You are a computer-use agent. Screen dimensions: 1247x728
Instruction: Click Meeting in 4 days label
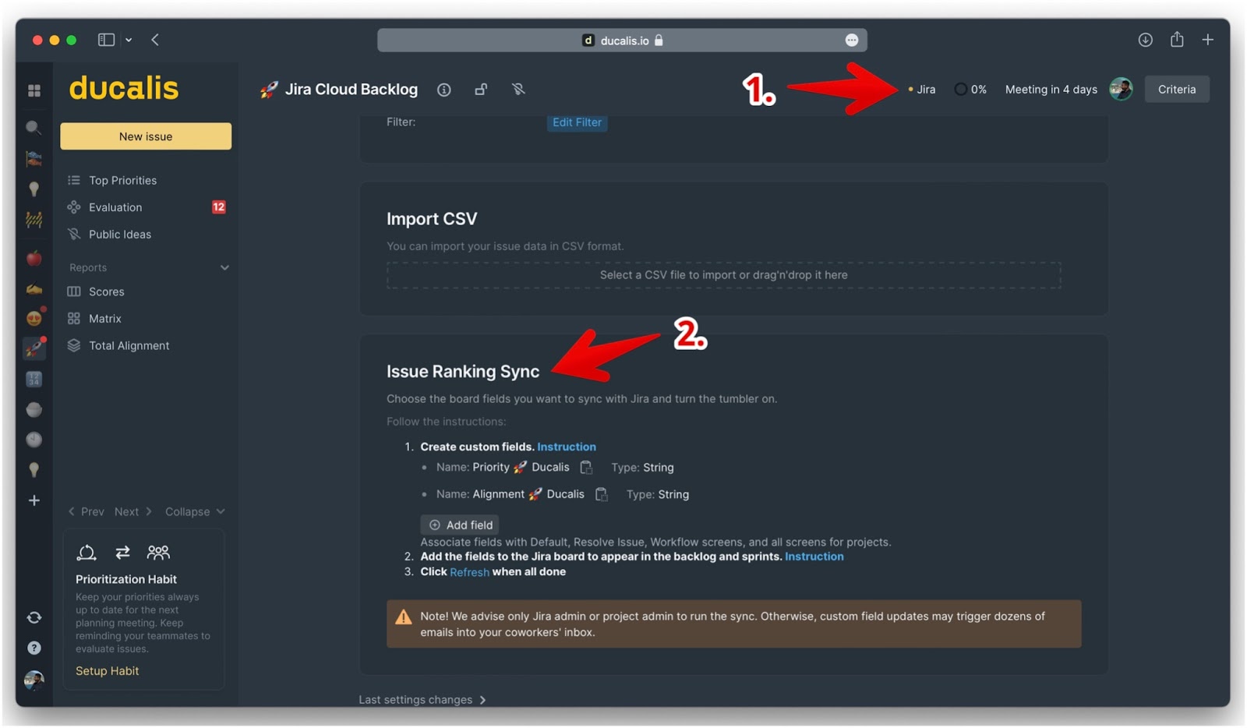coord(1051,90)
